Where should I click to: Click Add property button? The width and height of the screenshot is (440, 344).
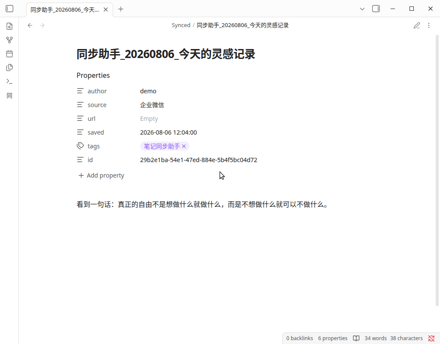point(101,175)
